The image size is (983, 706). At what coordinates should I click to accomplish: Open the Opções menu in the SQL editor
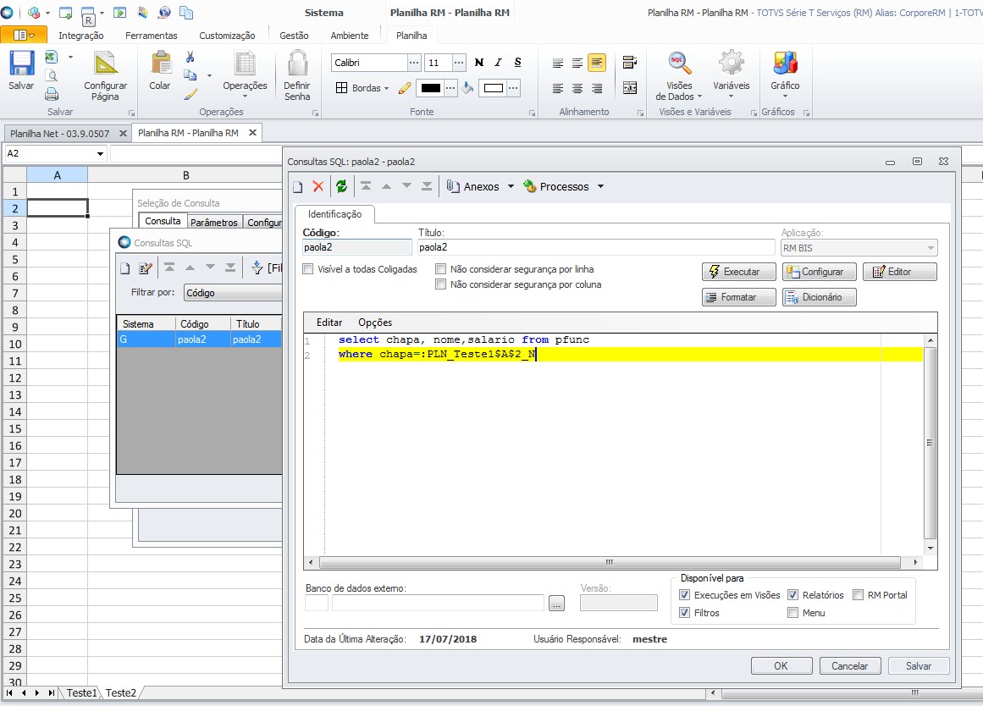(375, 323)
